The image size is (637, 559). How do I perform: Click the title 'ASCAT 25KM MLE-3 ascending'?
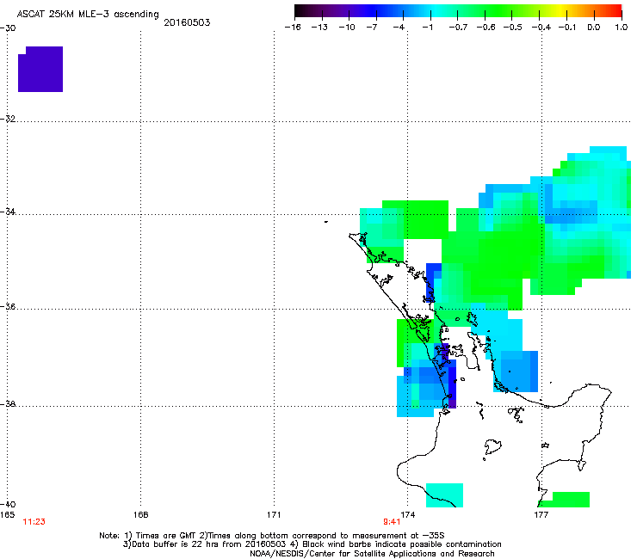coord(88,15)
